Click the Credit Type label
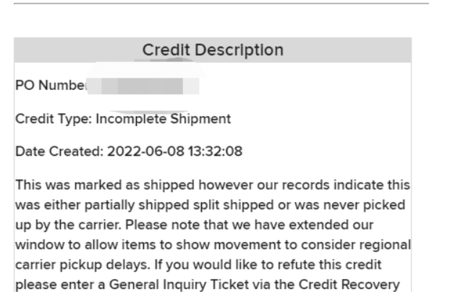Viewport: 463px width, 292px height. pos(54,119)
